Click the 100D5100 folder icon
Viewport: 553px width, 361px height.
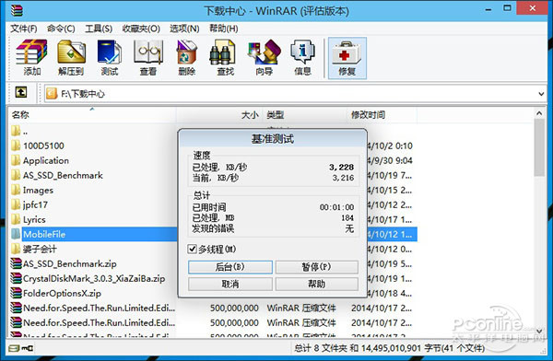click(x=16, y=145)
